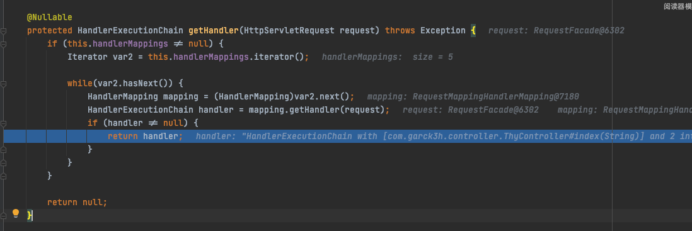Collapse the 'if (this.handlerMappings' block fold marker
The height and width of the screenshot is (231, 692).
[4, 44]
